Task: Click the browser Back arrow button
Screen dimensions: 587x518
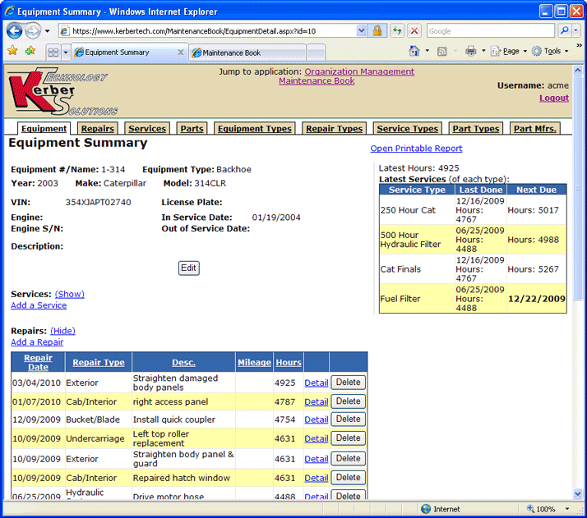Action: coord(14,30)
